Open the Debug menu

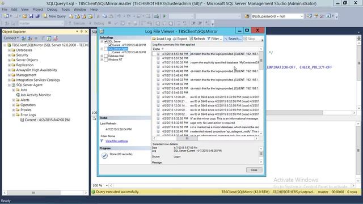click(52, 10)
